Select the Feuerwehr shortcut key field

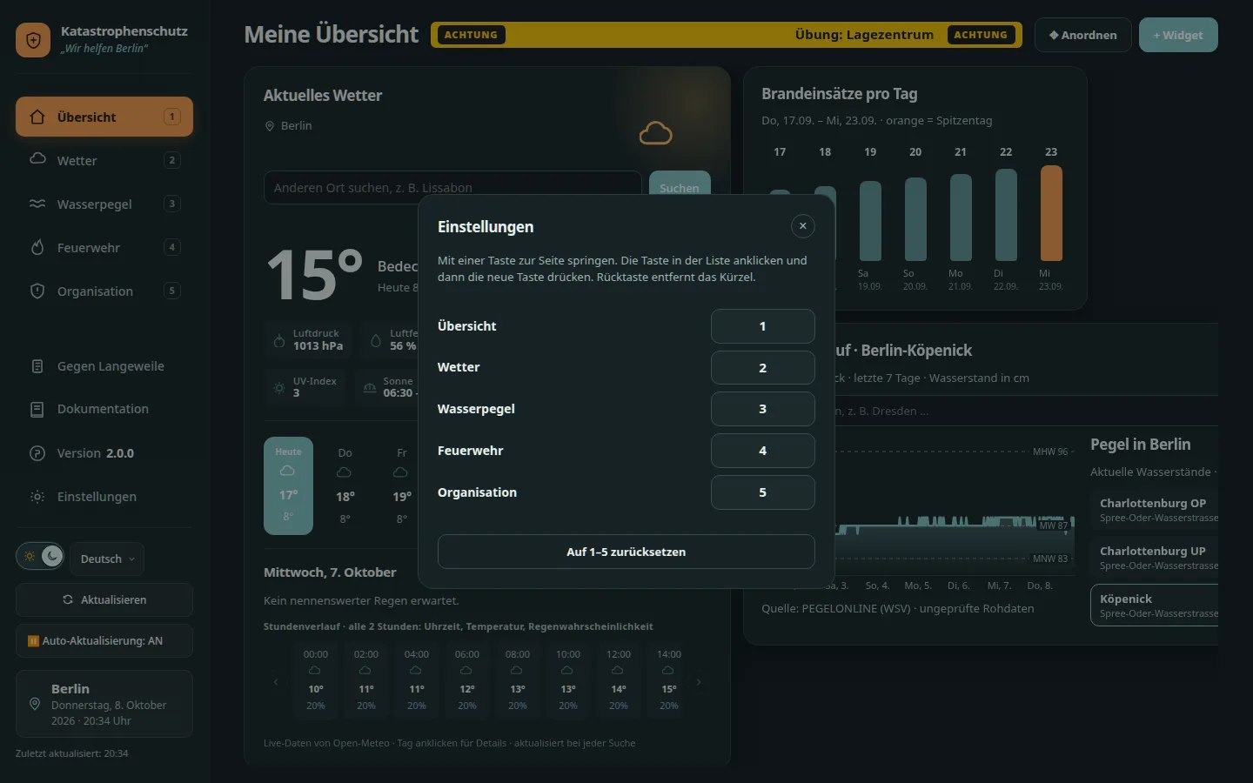763,451
